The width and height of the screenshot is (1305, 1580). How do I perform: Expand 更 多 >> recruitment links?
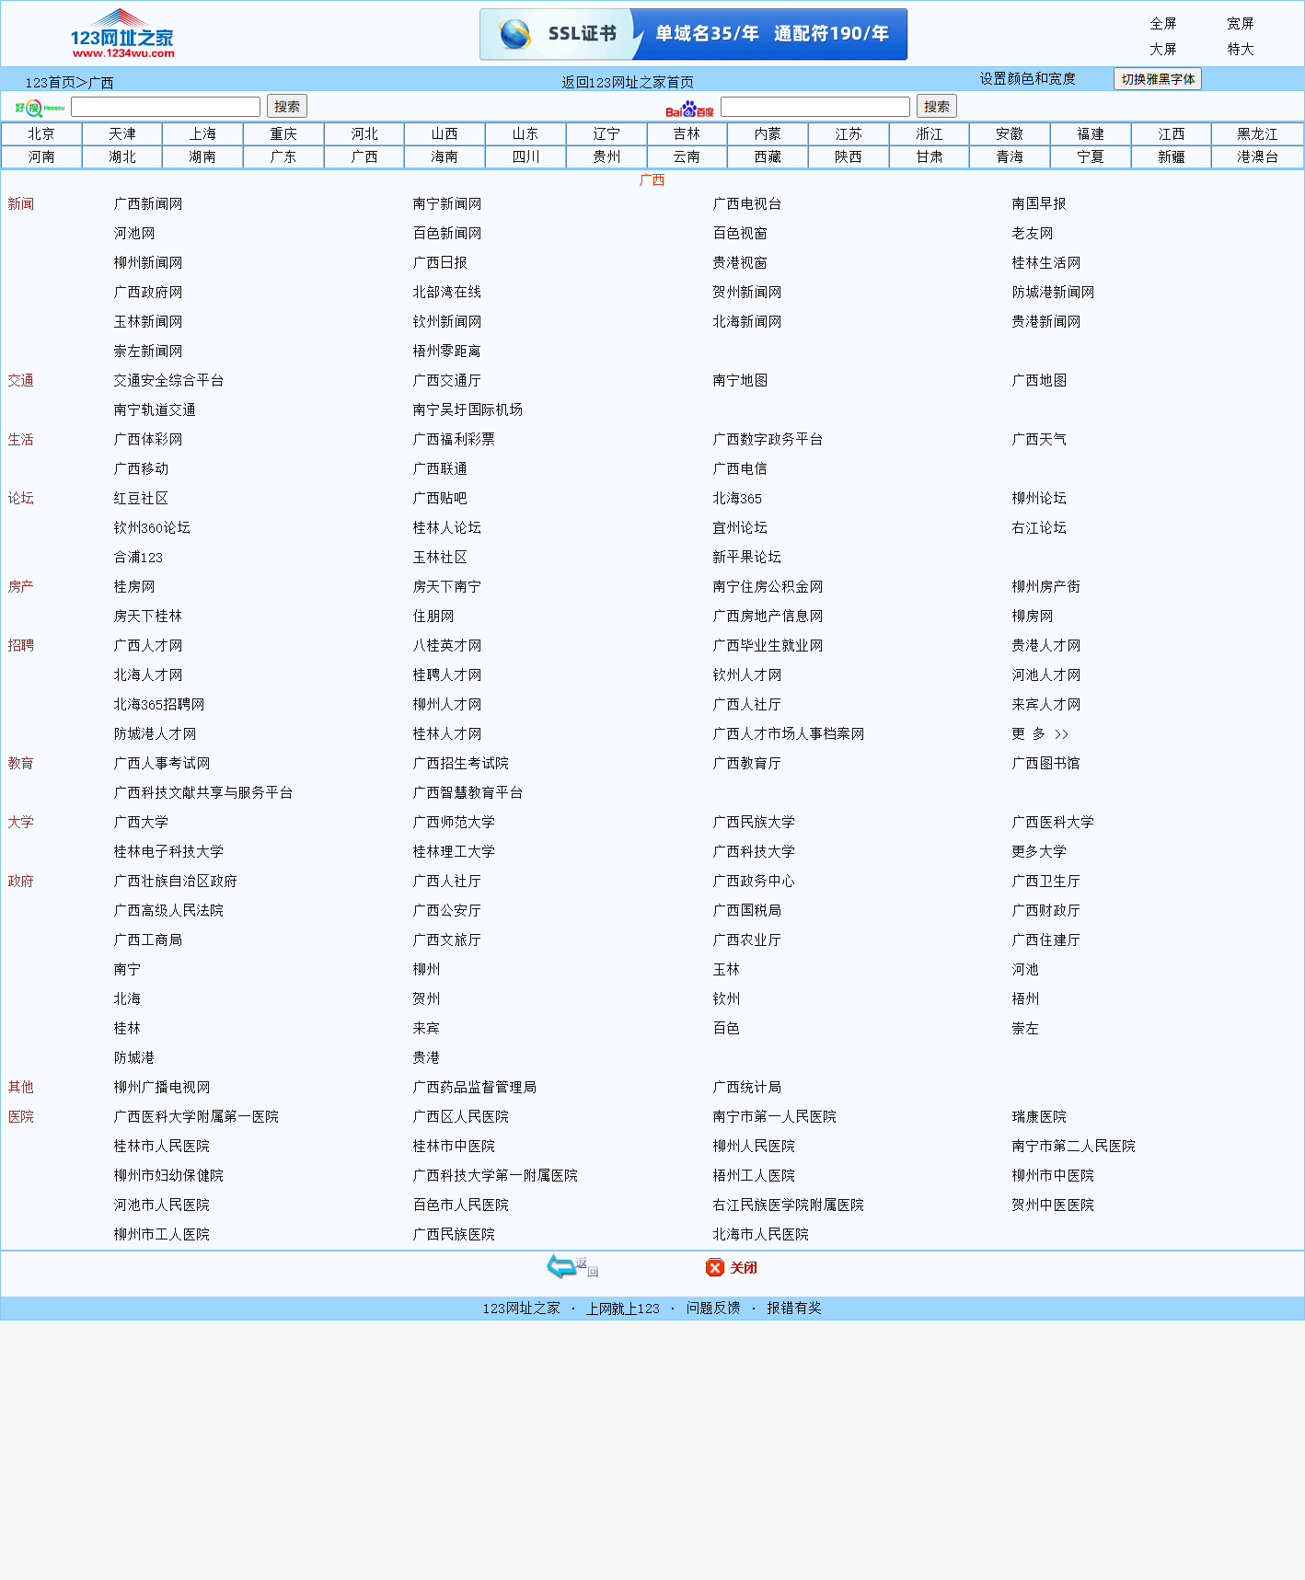1040,733
